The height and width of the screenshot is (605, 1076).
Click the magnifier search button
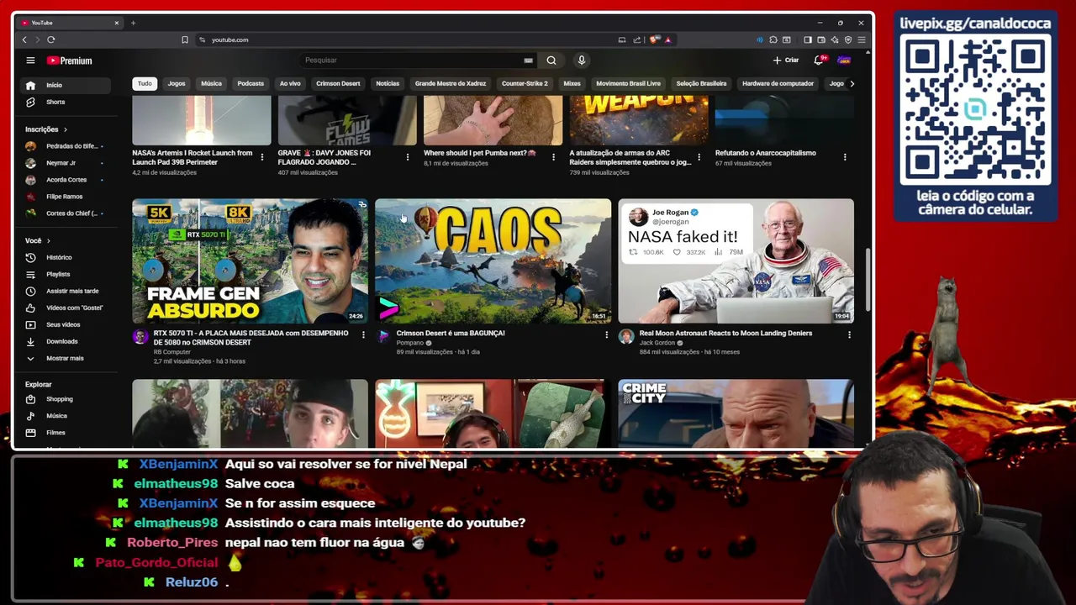pos(551,60)
